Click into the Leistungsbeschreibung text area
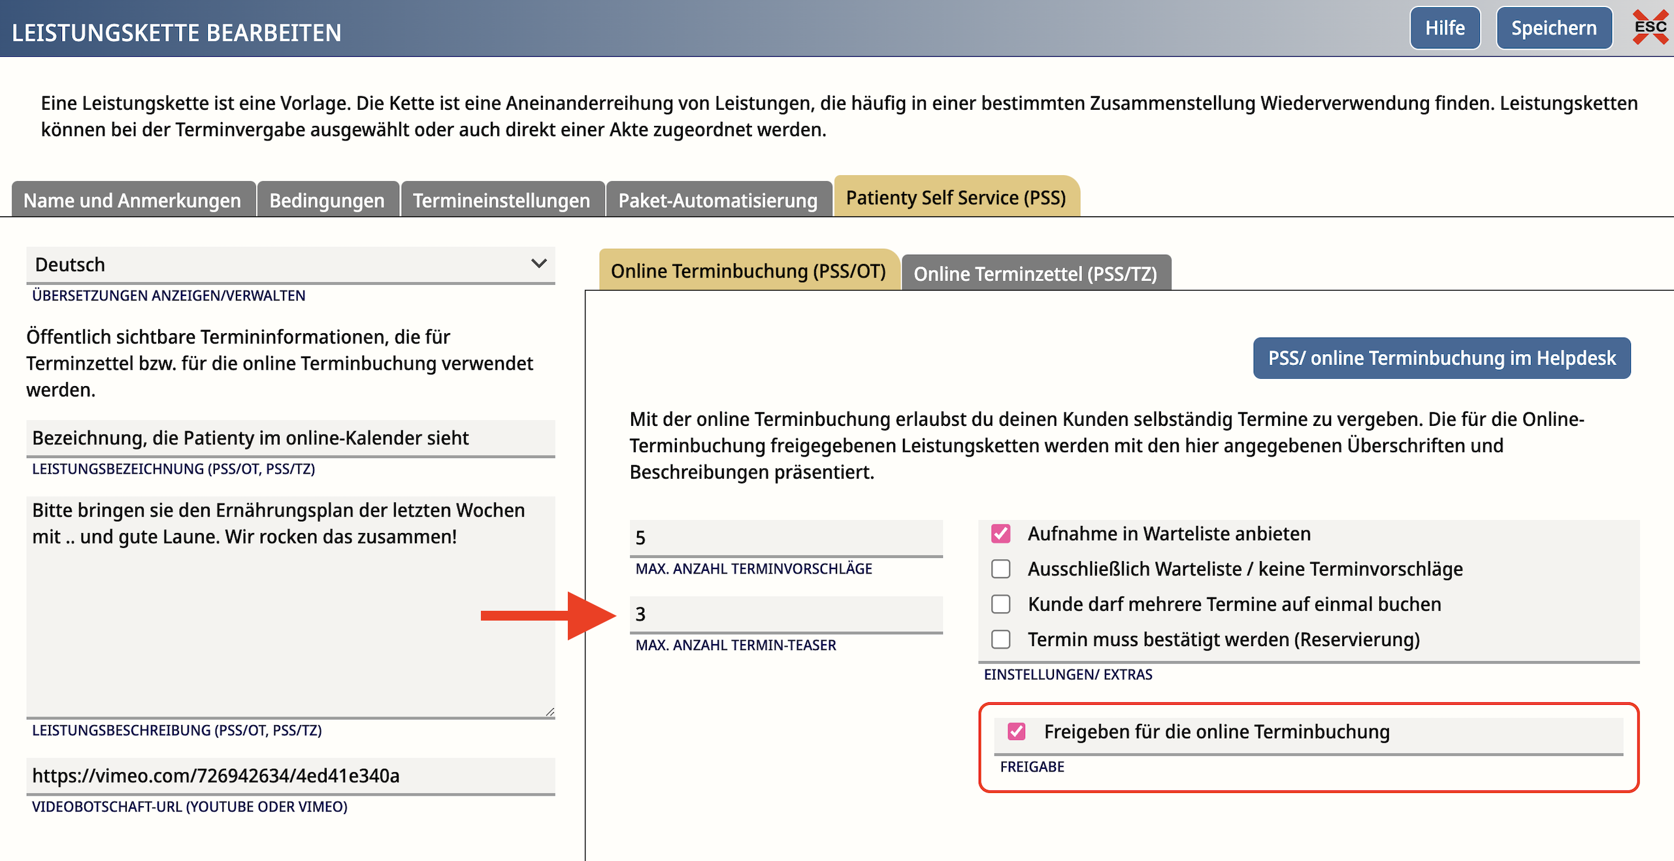1674x861 pixels. pyautogui.click(x=291, y=607)
